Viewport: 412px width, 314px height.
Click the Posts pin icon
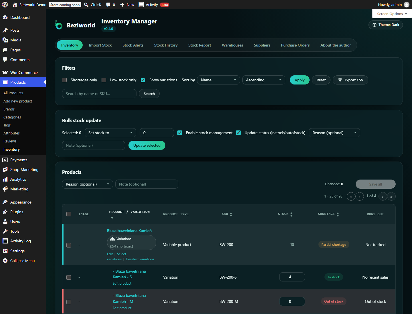pos(5,30)
